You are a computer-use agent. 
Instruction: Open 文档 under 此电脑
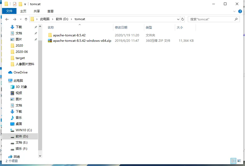coord(19,105)
